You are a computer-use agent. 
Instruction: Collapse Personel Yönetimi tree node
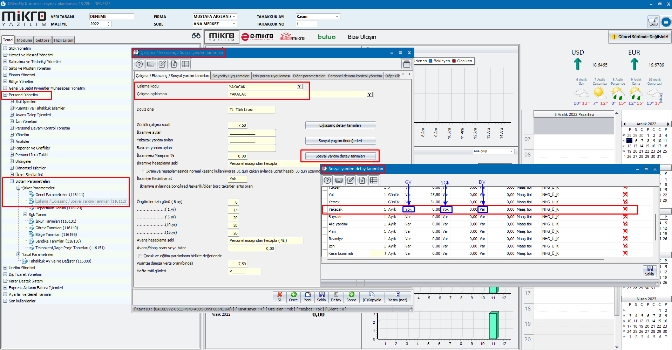click(x=5, y=95)
